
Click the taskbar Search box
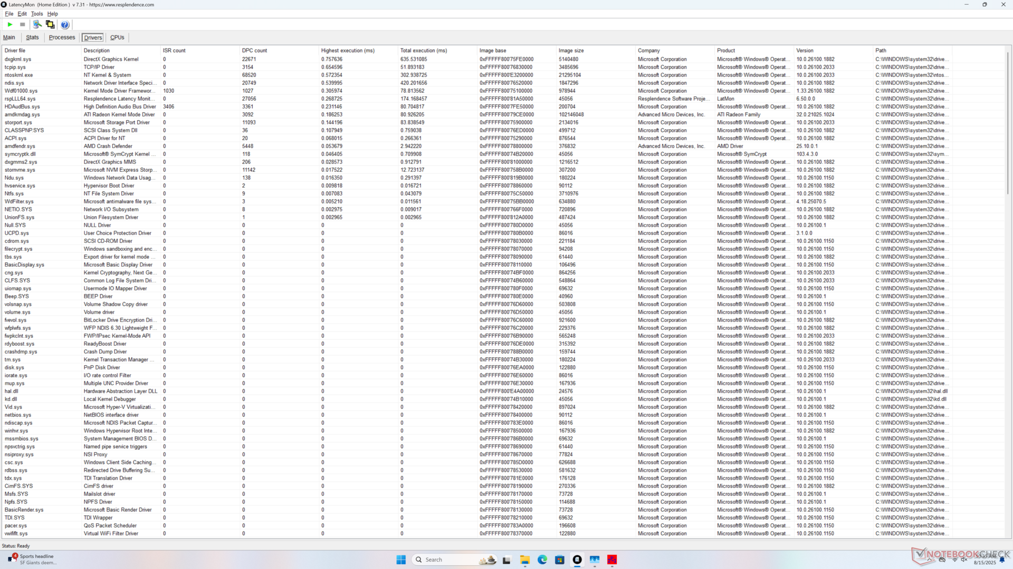click(x=454, y=560)
